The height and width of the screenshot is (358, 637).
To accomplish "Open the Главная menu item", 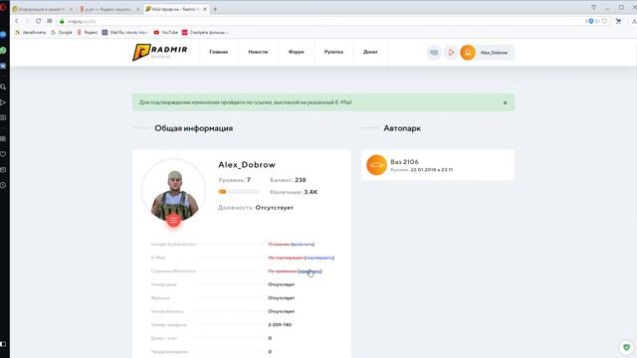I will pyautogui.click(x=219, y=52).
